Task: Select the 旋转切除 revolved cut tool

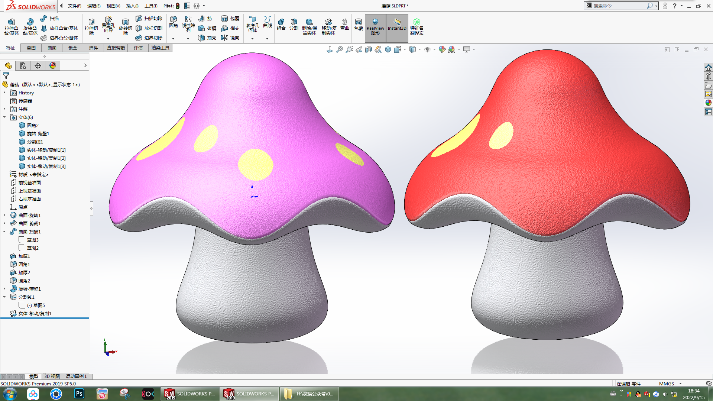Action: [x=126, y=26]
